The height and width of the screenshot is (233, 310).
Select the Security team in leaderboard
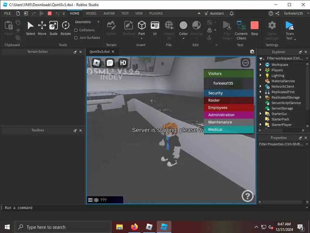tap(229, 93)
